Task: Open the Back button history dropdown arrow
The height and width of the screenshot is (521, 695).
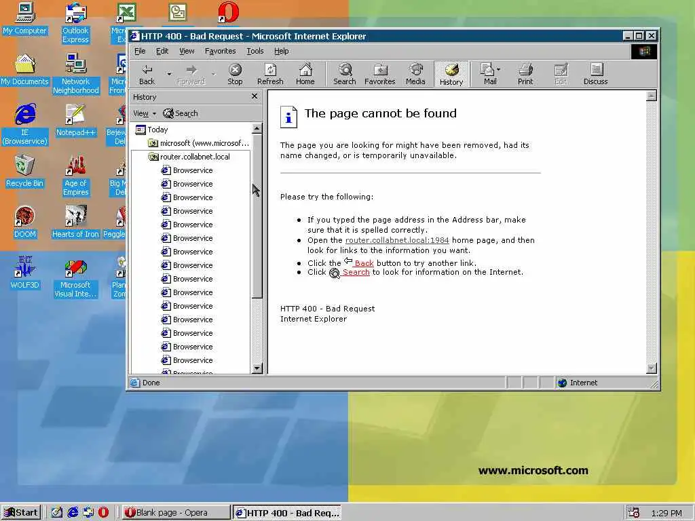Action: pyautogui.click(x=169, y=74)
